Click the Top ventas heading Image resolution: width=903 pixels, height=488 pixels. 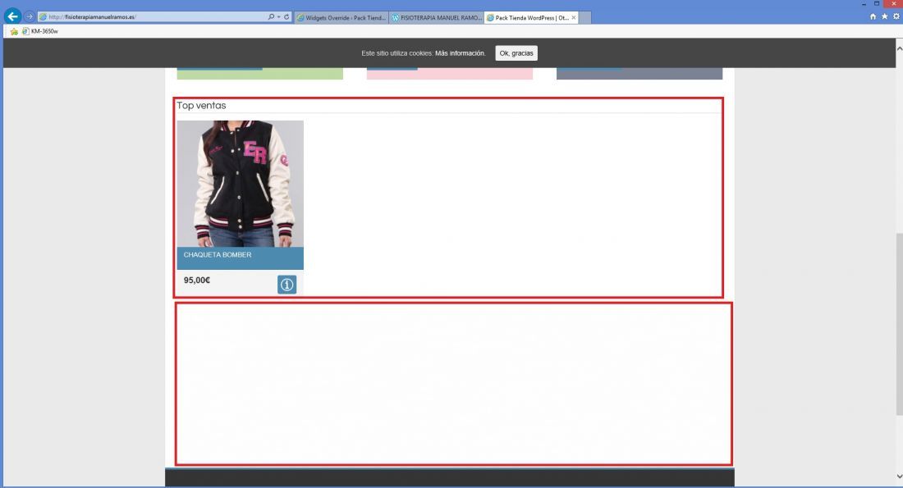(201, 105)
